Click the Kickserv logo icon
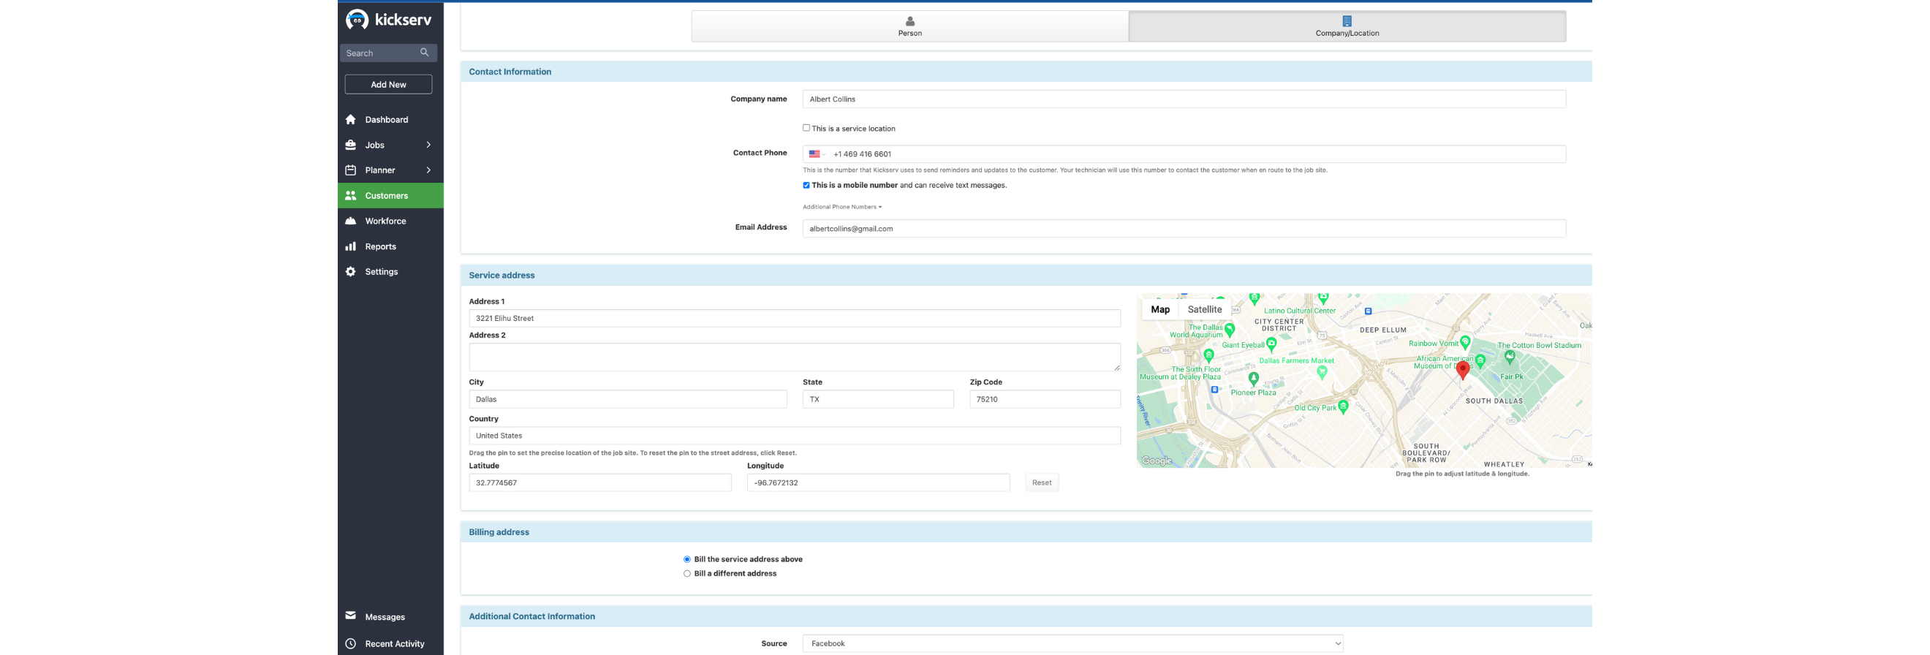The image size is (1930, 655). click(x=357, y=20)
